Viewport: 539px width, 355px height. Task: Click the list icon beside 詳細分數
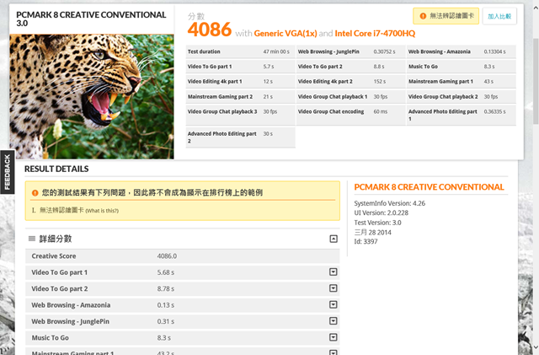pos(32,239)
